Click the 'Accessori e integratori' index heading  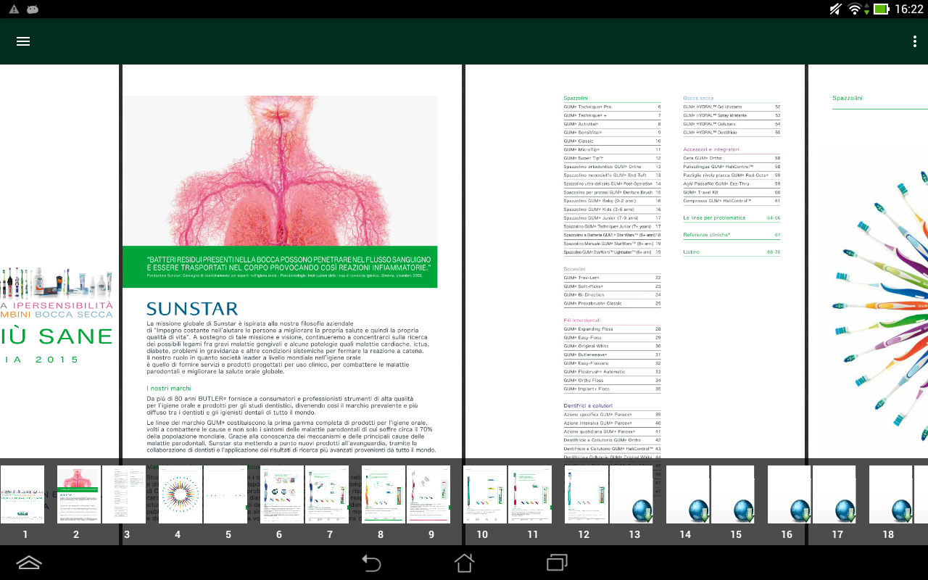pos(711,149)
